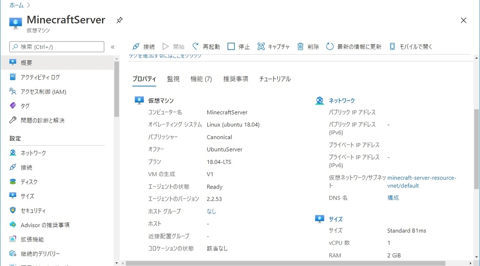The image size is (480, 266).
Task: Select the 接続 (Connect) toolbar icon
Action: click(143, 46)
